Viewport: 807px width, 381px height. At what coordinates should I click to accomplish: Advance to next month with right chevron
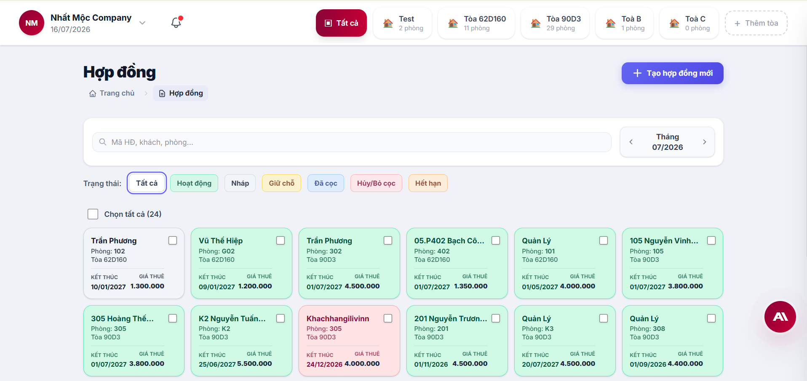704,142
